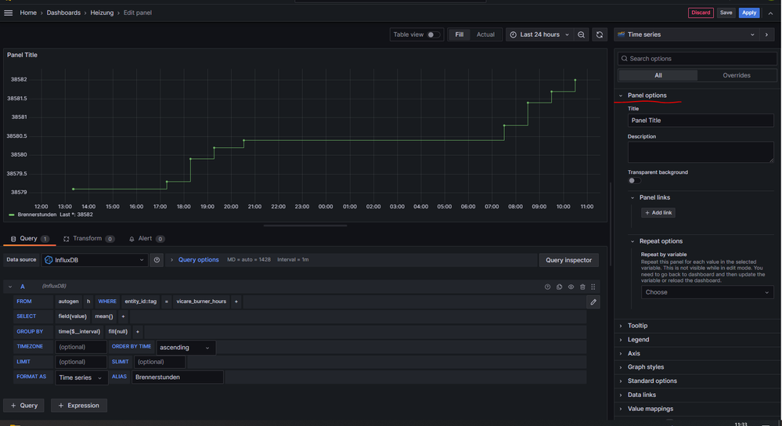This screenshot has width=782, height=426.
Task: Open the hamburger navigation menu
Action: tap(9, 13)
